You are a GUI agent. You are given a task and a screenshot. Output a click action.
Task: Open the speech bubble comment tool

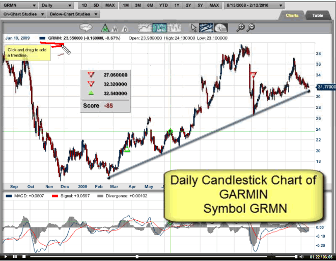pyautogui.click(x=86, y=27)
